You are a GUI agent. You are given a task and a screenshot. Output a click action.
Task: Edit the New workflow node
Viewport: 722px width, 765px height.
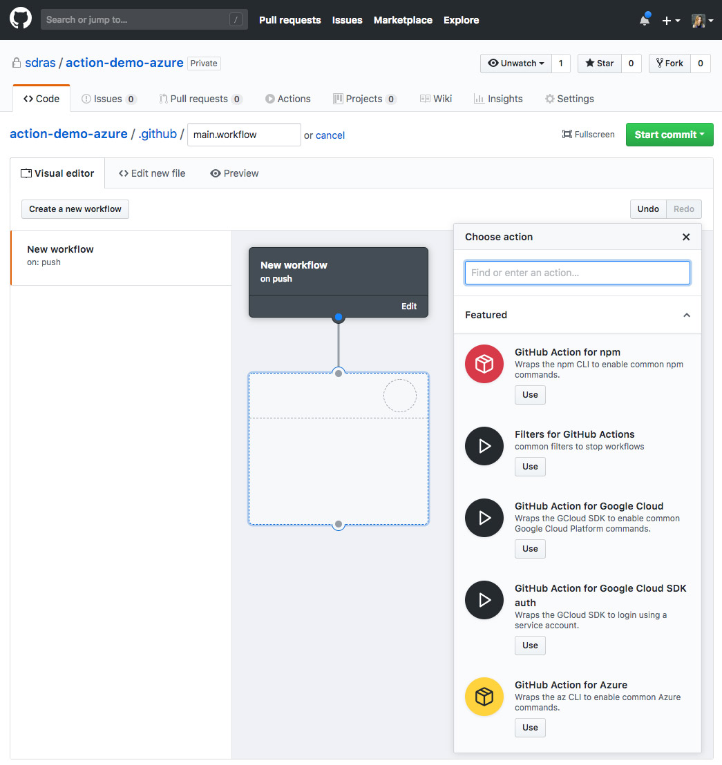pos(408,307)
